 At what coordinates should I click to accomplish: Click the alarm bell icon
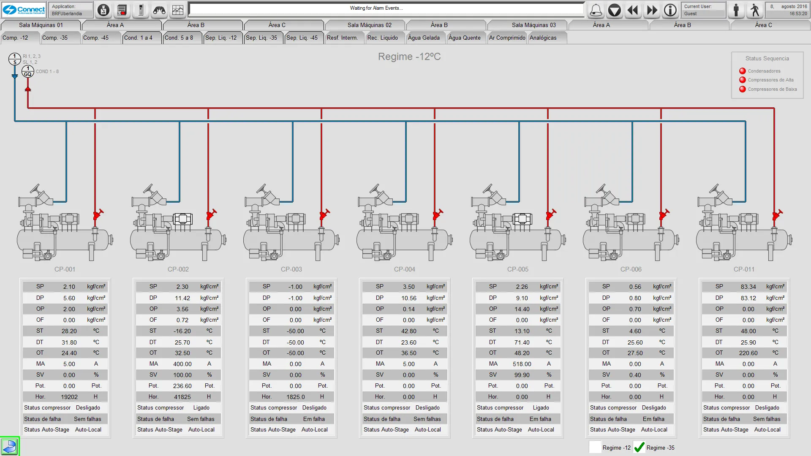tap(596, 10)
